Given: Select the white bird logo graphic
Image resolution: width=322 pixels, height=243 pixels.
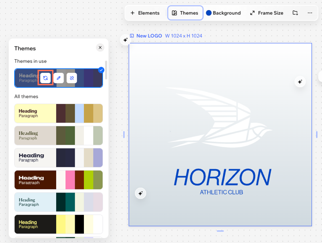Looking at the screenshot, I should click(219, 118).
